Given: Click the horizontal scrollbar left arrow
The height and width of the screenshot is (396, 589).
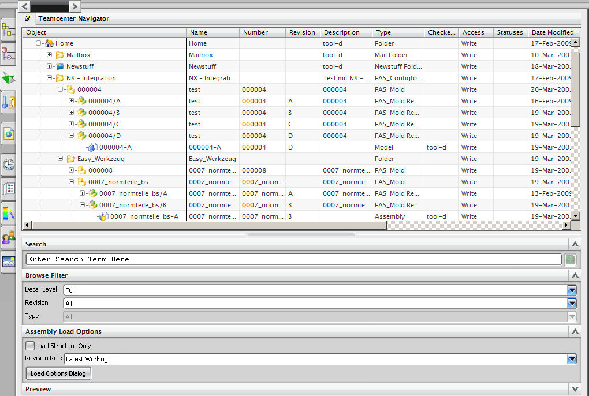Looking at the screenshot, I should [x=27, y=225].
